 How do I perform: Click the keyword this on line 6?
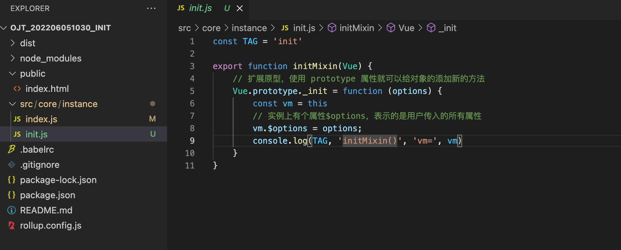coord(317,104)
